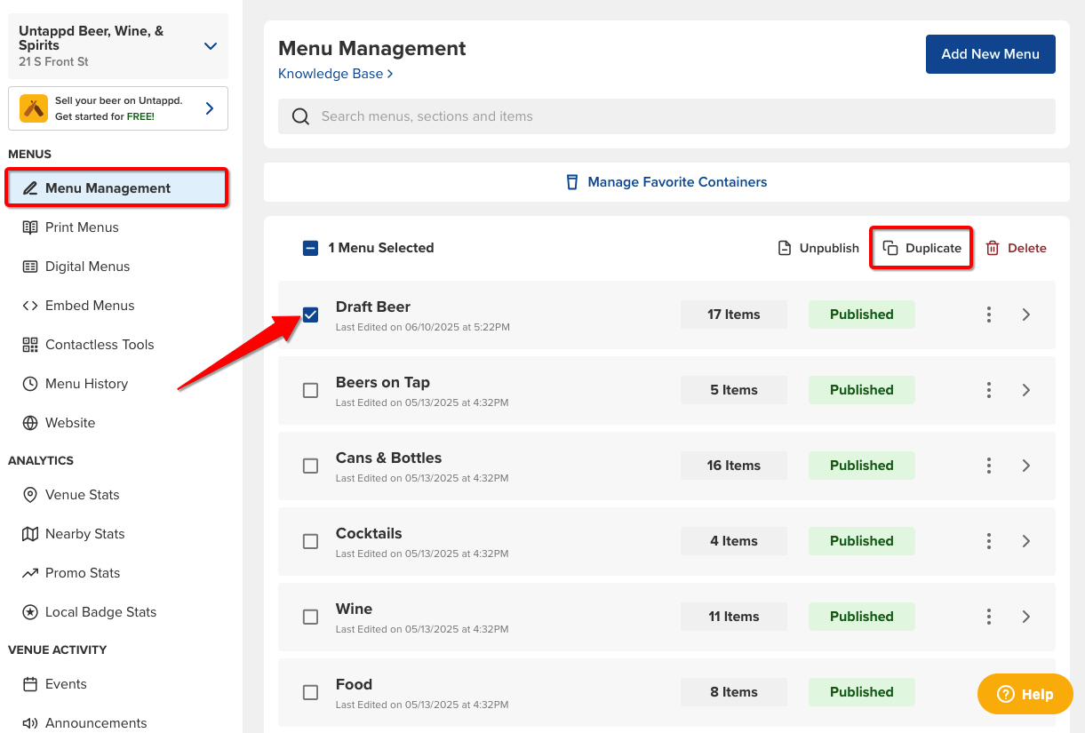Viewport: 1085px width, 733px height.
Task: Click the Contactless Tools QR code icon
Action: pyautogui.click(x=30, y=345)
